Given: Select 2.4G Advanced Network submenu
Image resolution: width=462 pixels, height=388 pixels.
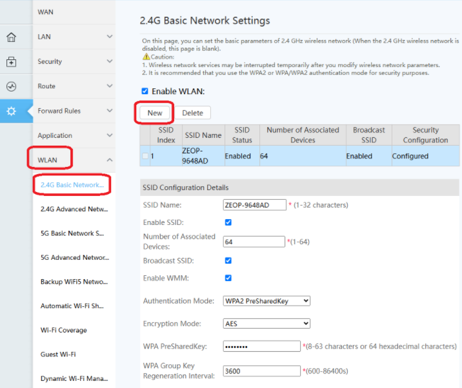Looking at the screenshot, I should tap(74, 209).
